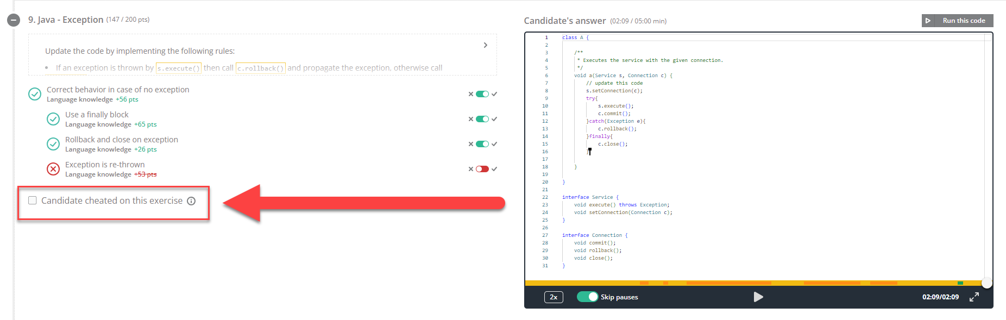Enable the Exception is re-thrown toggle
1006x320 pixels.
(482, 169)
